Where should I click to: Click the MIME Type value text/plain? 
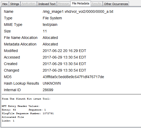point(50,25)
